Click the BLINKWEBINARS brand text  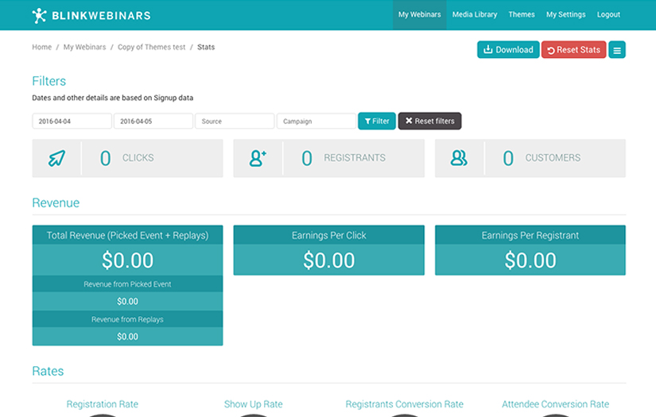[101, 16]
